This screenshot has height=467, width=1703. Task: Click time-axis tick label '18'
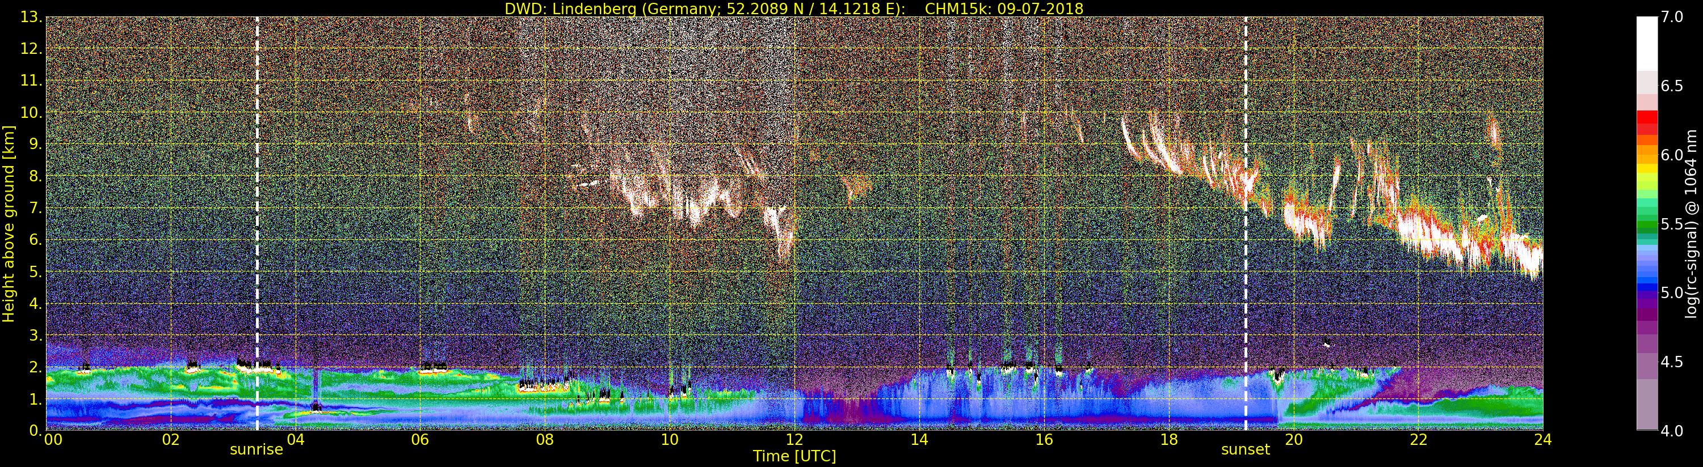click(1169, 440)
